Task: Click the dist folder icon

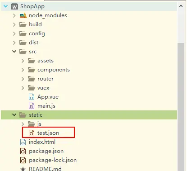Action: [23, 43]
